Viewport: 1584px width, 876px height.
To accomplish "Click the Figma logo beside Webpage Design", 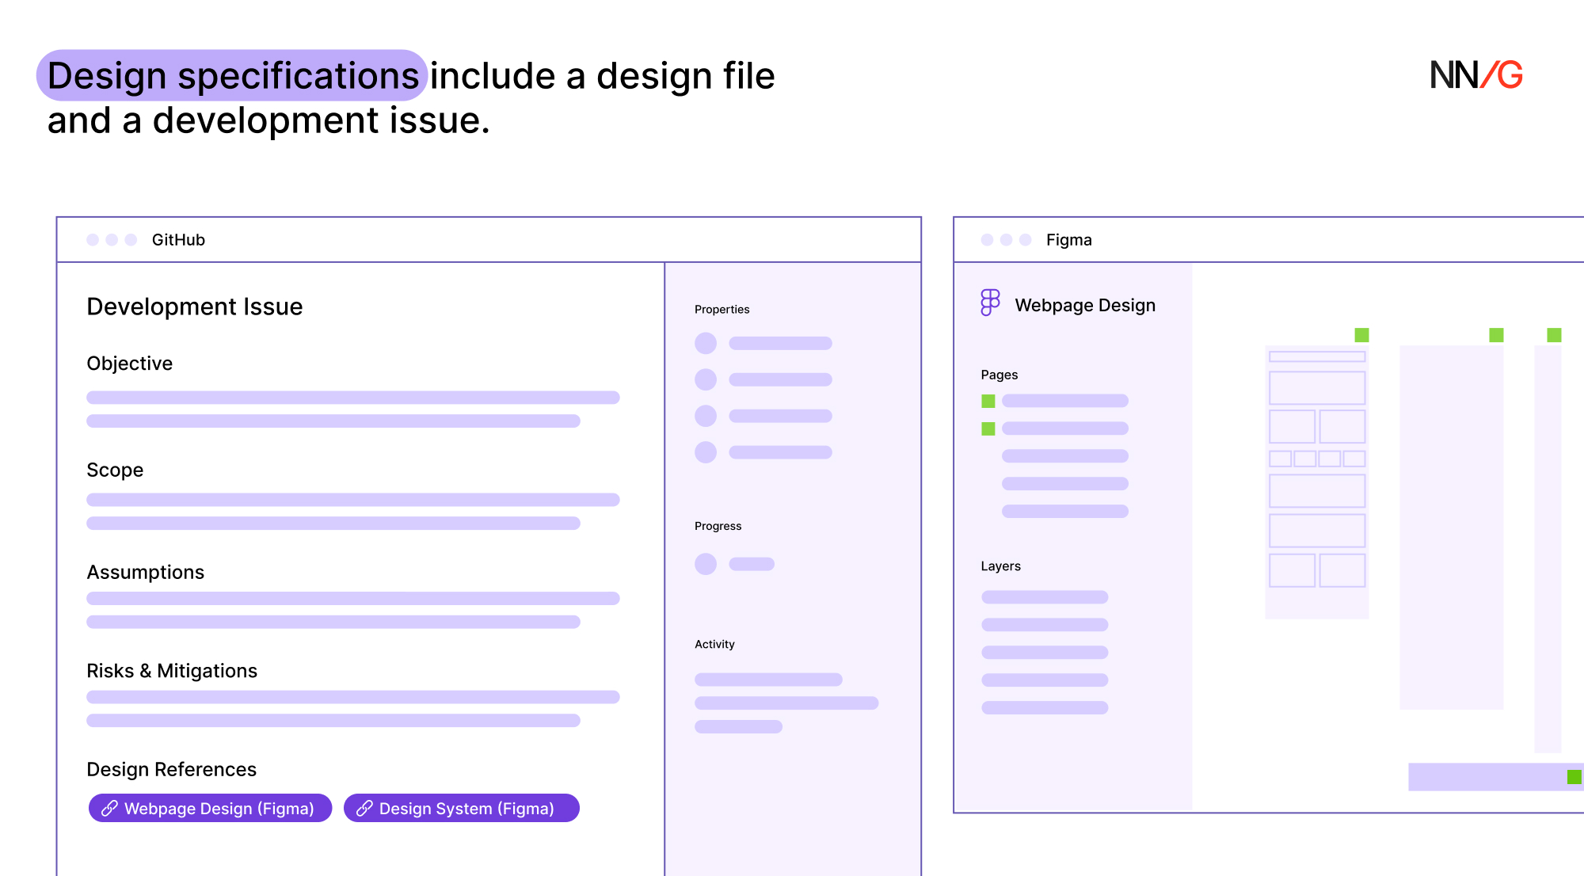I will (x=990, y=303).
